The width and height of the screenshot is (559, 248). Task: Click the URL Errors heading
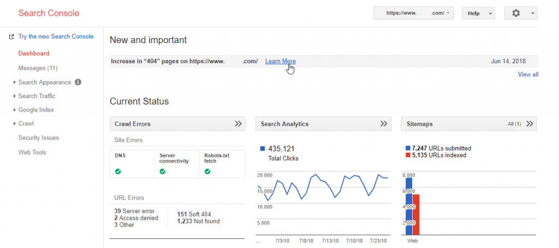click(129, 198)
